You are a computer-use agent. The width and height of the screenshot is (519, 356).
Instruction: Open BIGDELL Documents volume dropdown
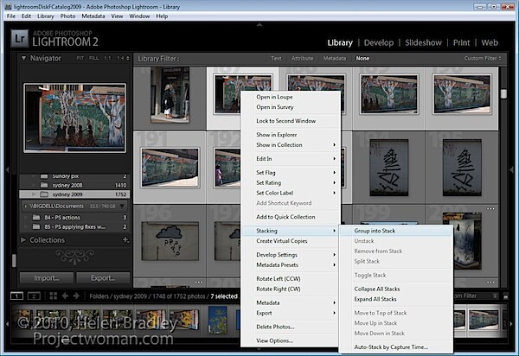[122, 206]
